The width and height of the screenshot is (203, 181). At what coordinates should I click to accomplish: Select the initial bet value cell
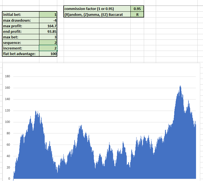pyautogui.click(x=48, y=14)
